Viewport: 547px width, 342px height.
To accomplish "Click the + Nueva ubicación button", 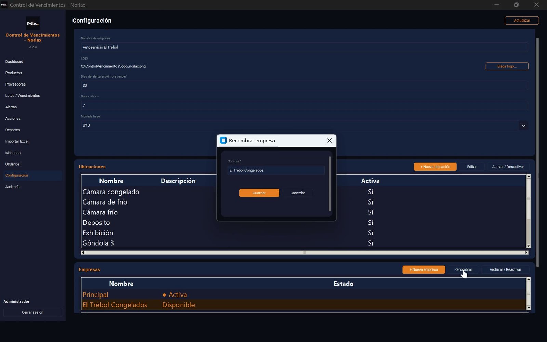I will click(435, 167).
